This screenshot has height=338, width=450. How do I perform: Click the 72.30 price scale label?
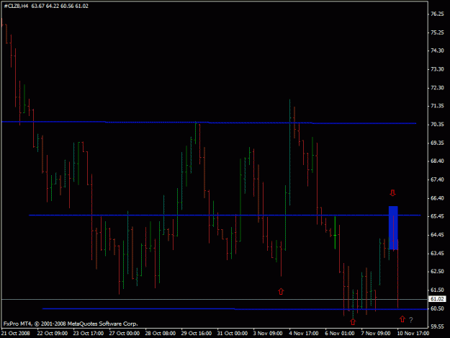tap(437, 88)
